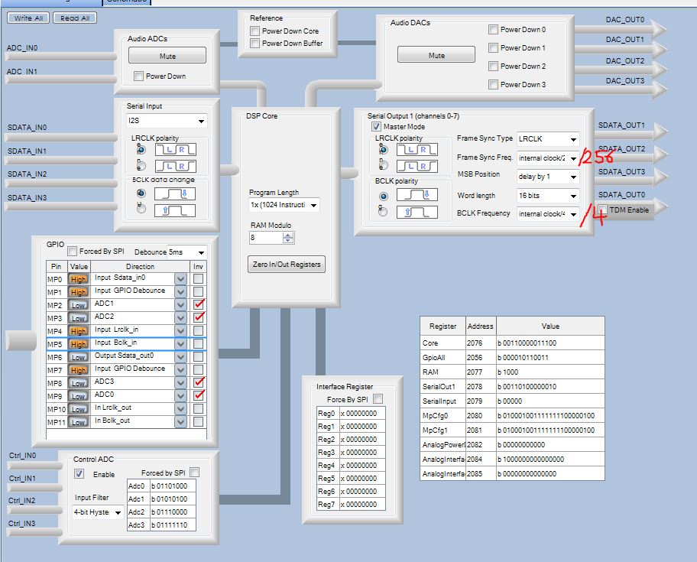Expand the MP5 direction dropdown arrow
The height and width of the screenshot is (562, 697).
(x=180, y=343)
